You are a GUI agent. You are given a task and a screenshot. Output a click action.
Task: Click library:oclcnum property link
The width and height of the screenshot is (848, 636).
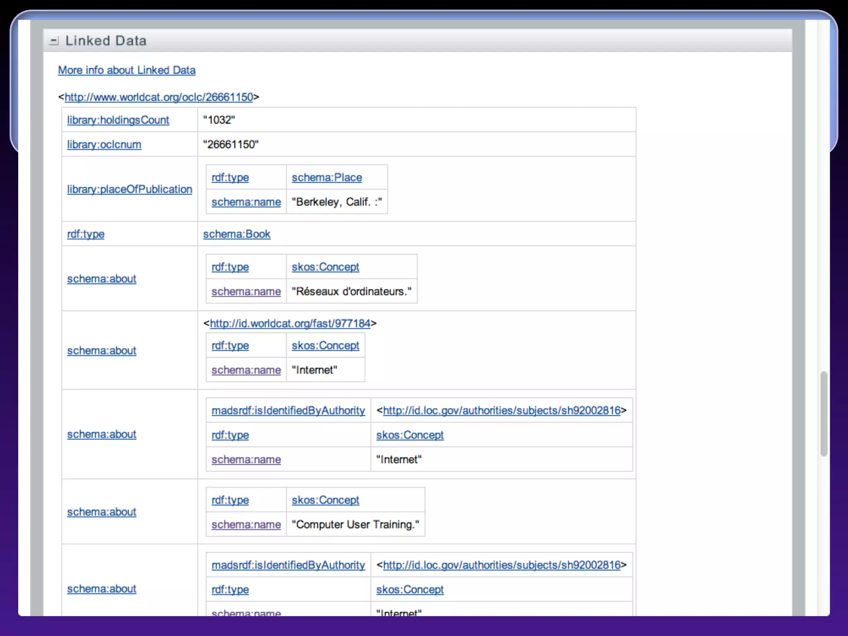[x=104, y=145]
